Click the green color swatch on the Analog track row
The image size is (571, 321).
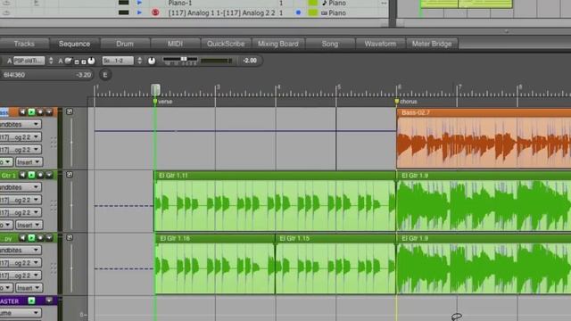[x=313, y=12]
